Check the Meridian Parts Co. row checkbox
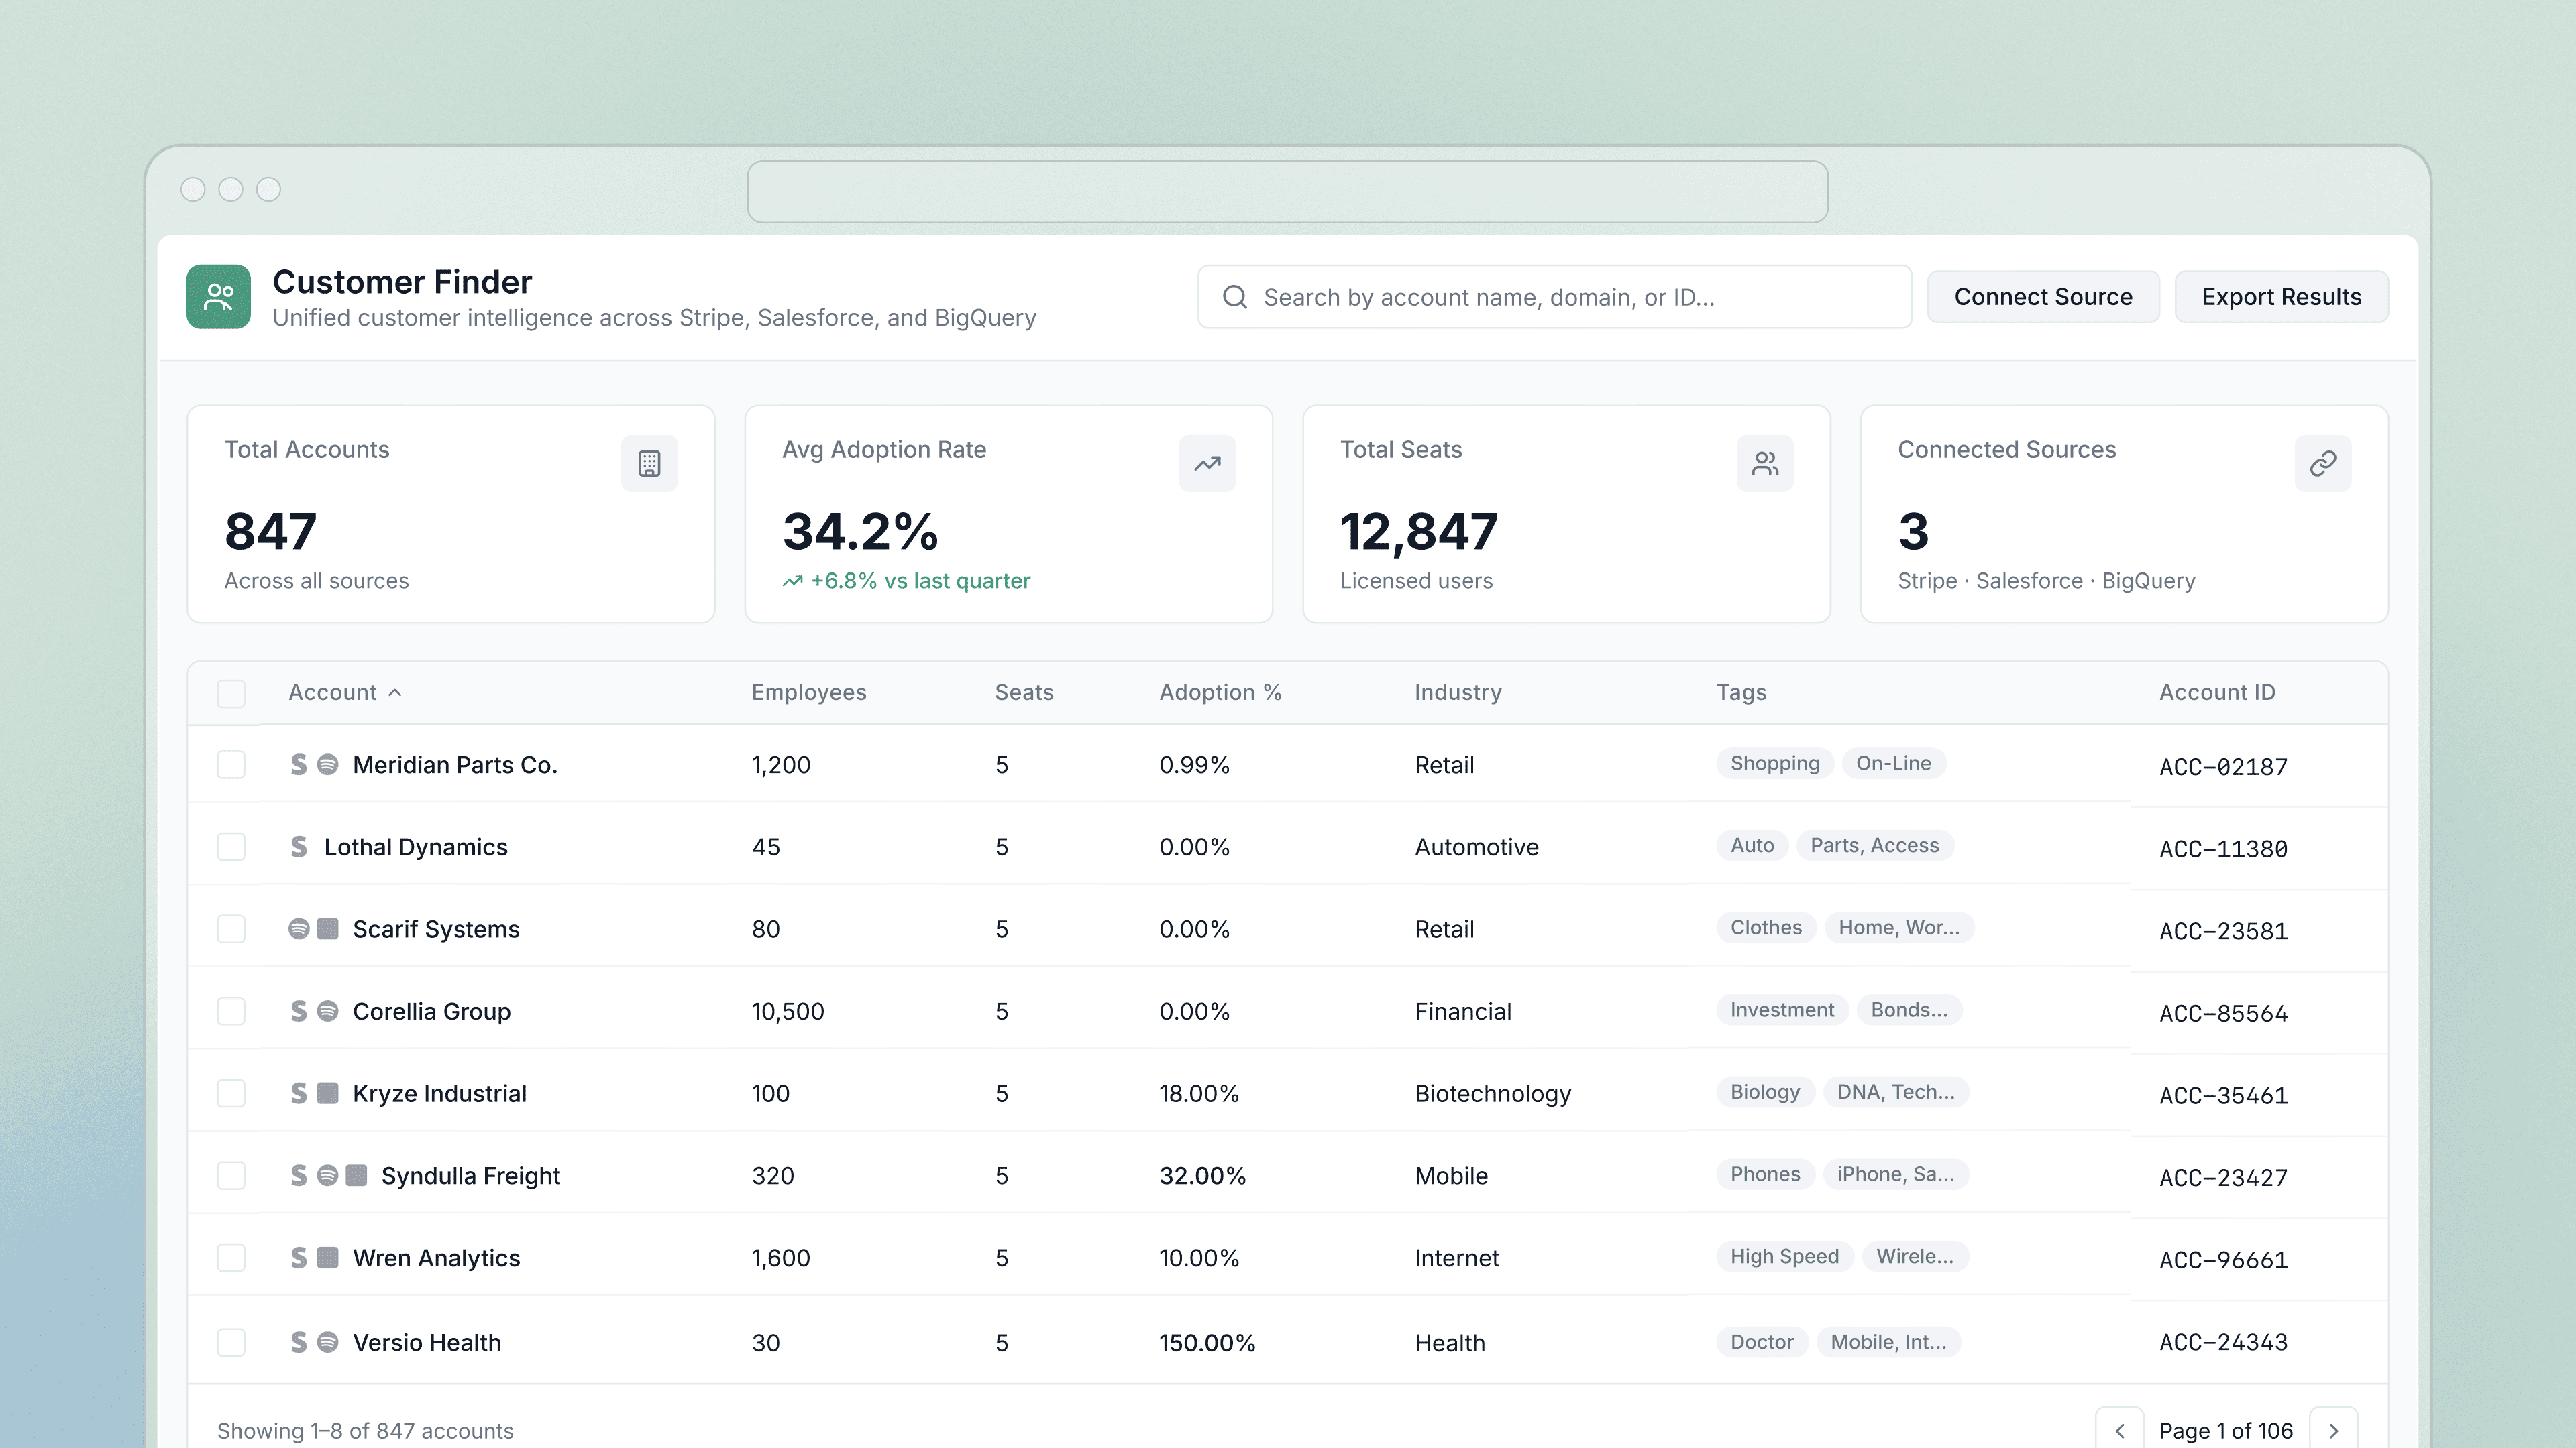Image resolution: width=2576 pixels, height=1448 pixels. pyautogui.click(x=231, y=764)
